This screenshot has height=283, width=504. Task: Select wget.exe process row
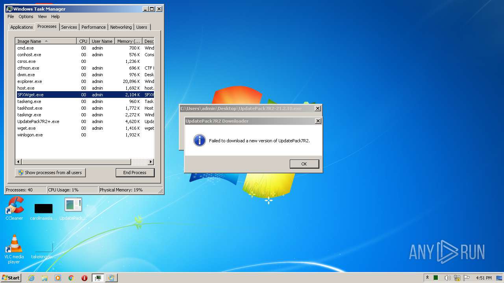pyautogui.click(x=85, y=128)
